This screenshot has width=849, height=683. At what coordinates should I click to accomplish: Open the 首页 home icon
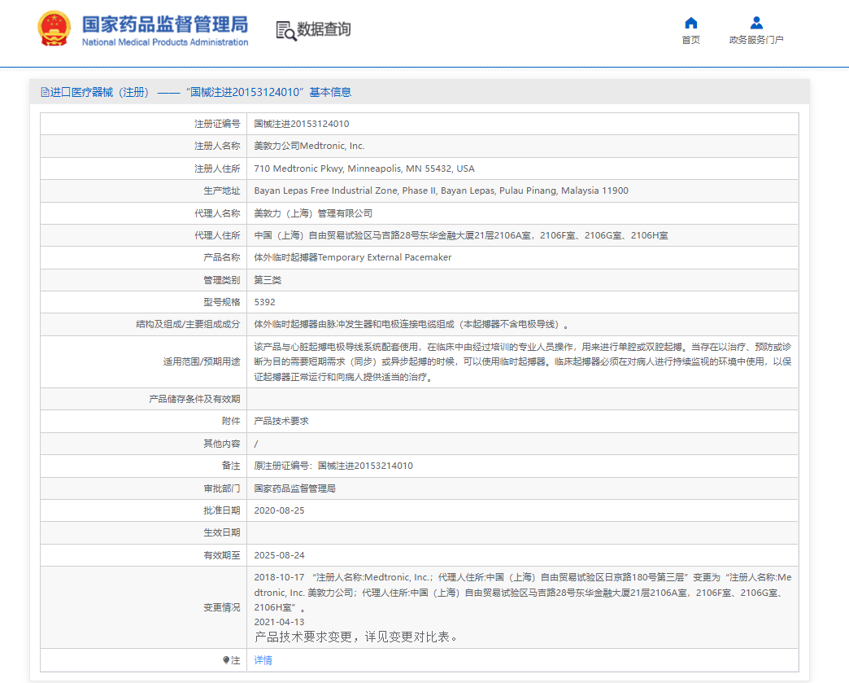[691, 23]
